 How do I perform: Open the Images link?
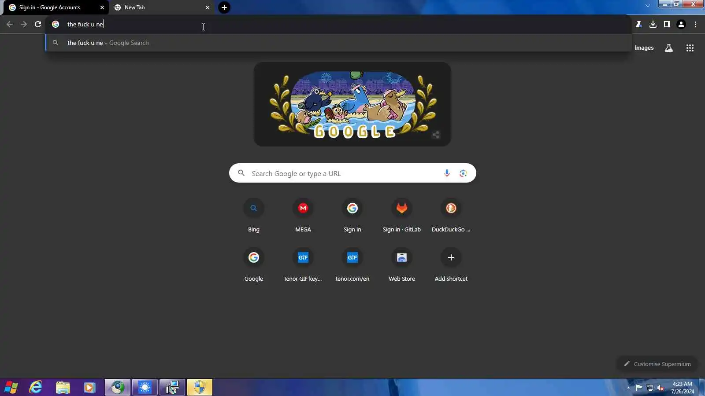644,48
